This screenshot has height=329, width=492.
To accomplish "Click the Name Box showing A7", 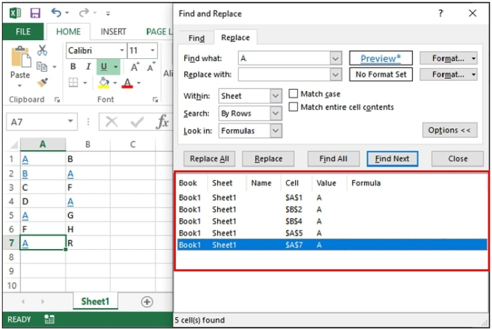I will point(41,122).
